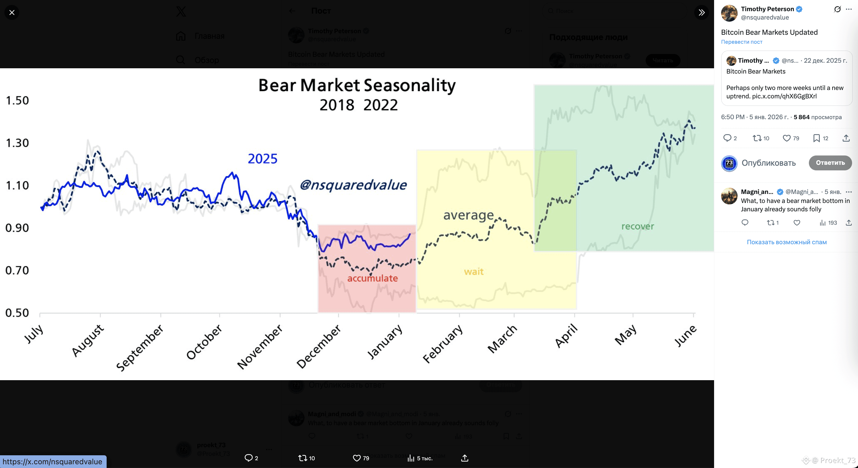Click the Опубликовать reply input field

pyautogui.click(x=768, y=163)
